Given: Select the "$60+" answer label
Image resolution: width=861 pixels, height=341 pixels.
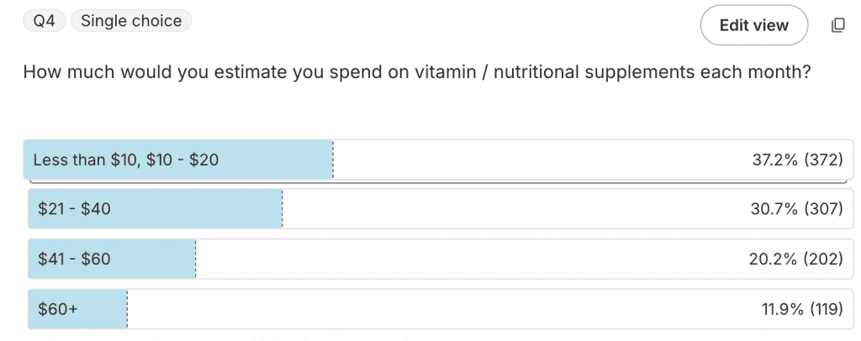Looking at the screenshot, I should coord(58,309).
